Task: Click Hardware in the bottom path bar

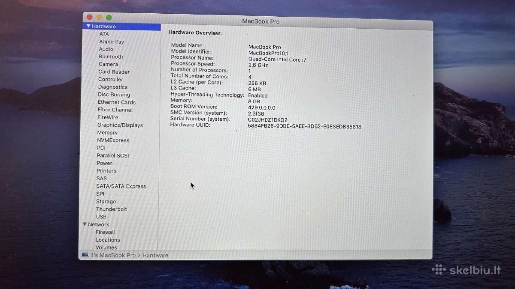Action: [155, 255]
